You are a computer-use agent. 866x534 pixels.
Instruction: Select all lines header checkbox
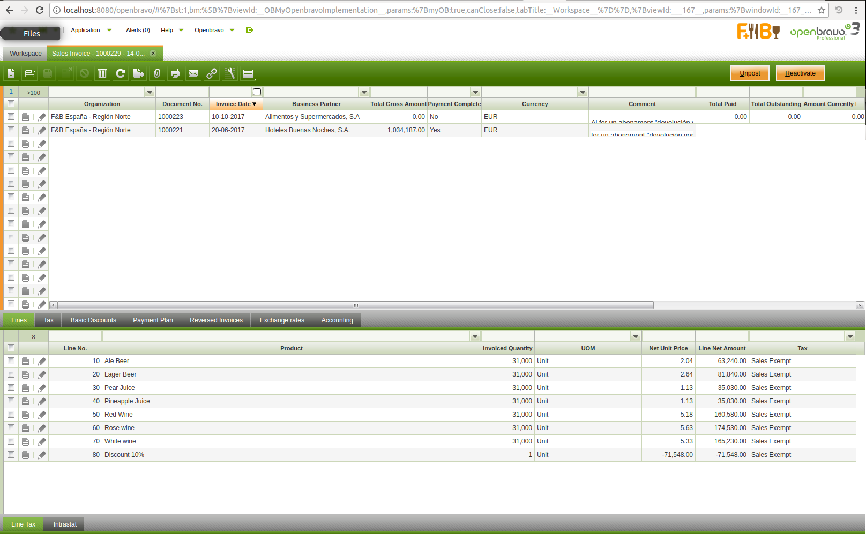(x=11, y=348)
